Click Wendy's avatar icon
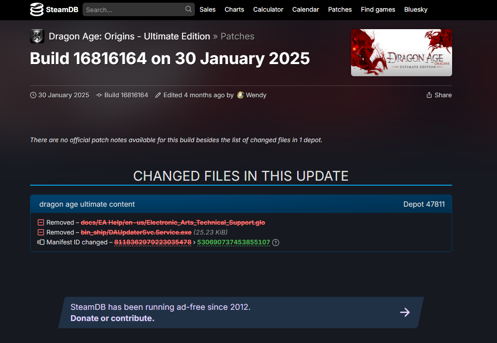Viewport: 497px width, 343px height. point(241,95)
